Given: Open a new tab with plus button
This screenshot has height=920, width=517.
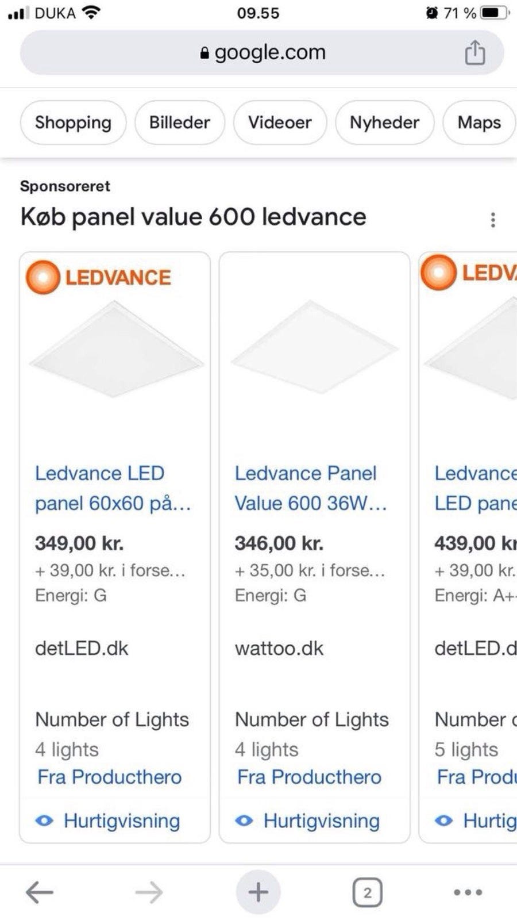Looking at the screenshot, I should coord(258,892).
